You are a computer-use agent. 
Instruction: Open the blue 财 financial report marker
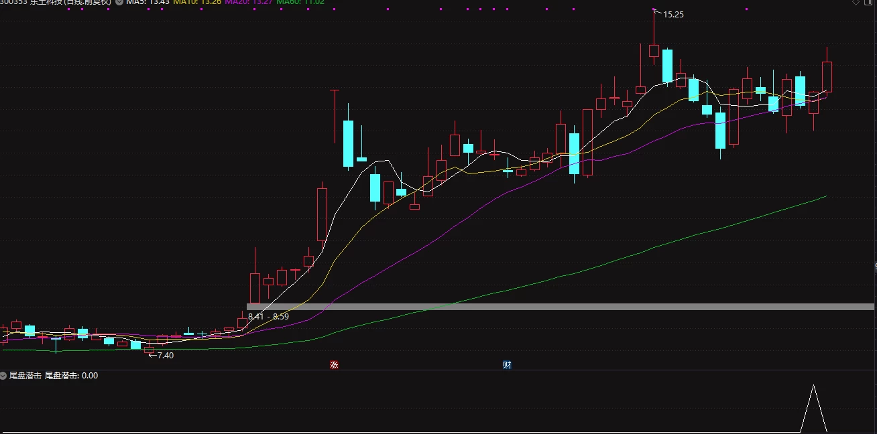(x=507, y=365)
